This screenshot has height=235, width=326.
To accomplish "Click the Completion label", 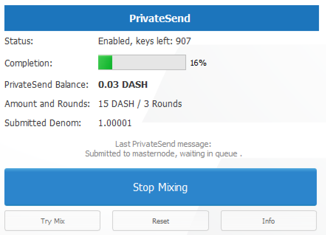I will point(28,63).
